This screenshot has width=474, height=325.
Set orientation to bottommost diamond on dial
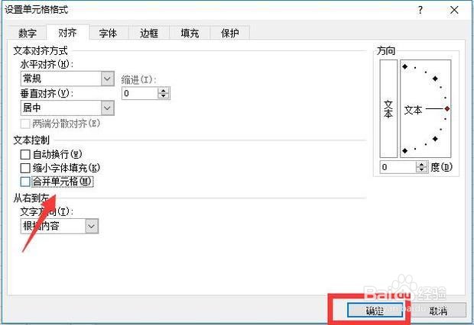(x=405, y=150)
